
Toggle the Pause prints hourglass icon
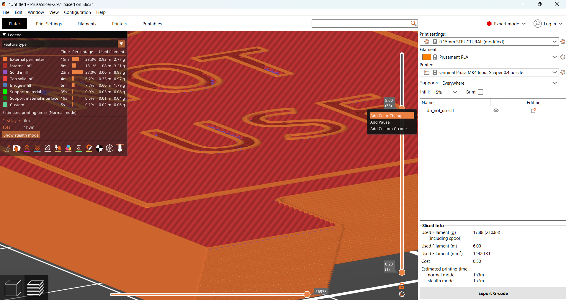[79, 148]
